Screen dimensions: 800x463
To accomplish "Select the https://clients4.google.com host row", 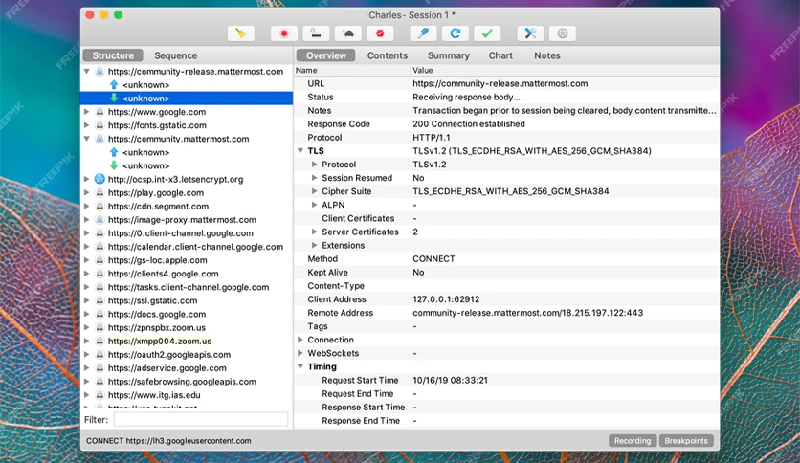I will [187, 274].
